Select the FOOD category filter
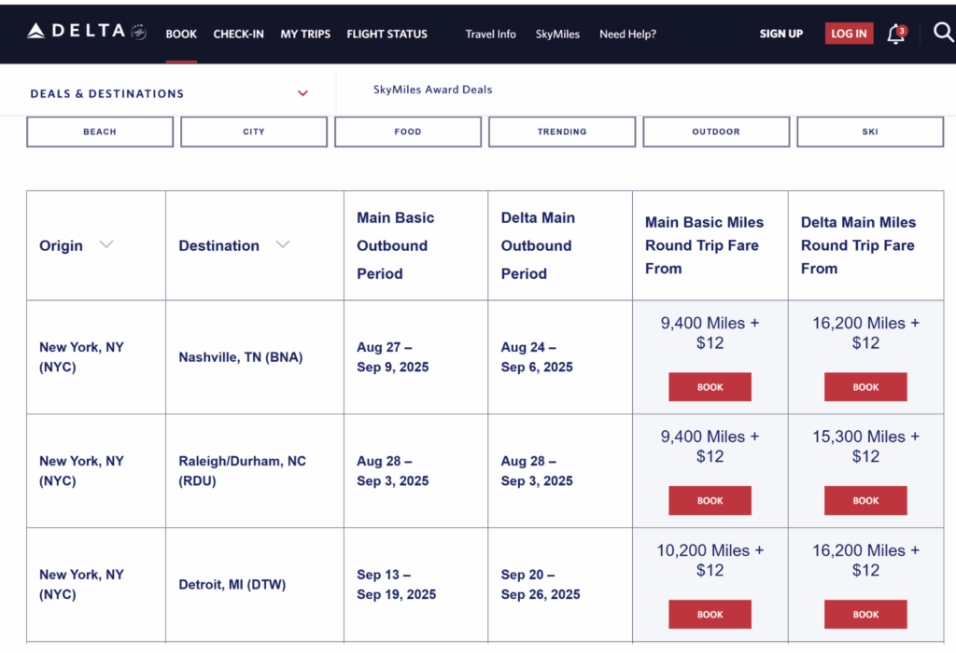 coord(408,132)
